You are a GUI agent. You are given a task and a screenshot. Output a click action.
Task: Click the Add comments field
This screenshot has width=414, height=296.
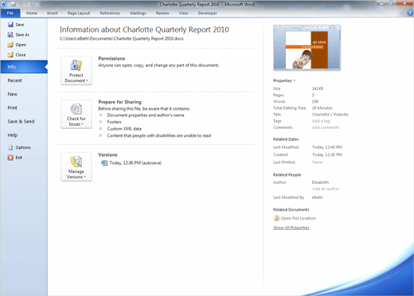click(326, 127)
